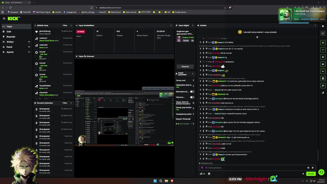
Task: Open chat settings gear next to Gönder
Action: [x=303, y=174]
